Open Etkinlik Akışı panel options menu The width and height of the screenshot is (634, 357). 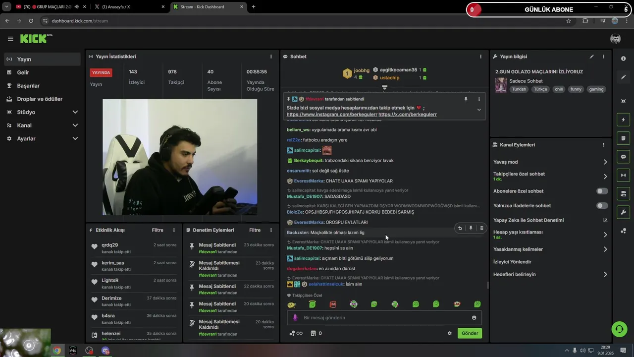[174, 230]
